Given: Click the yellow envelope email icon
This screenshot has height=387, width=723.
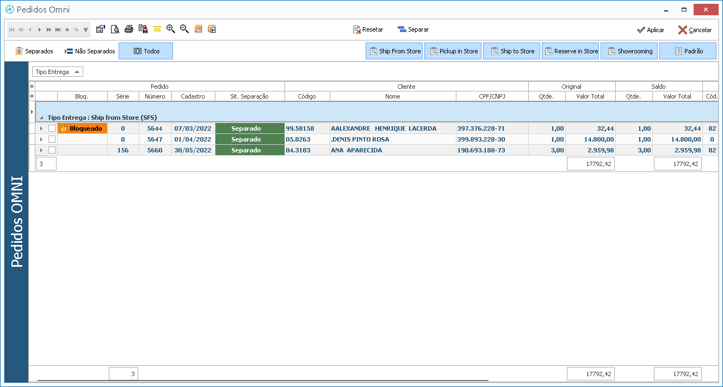Looking at the screenshot, I should [157, 29].
